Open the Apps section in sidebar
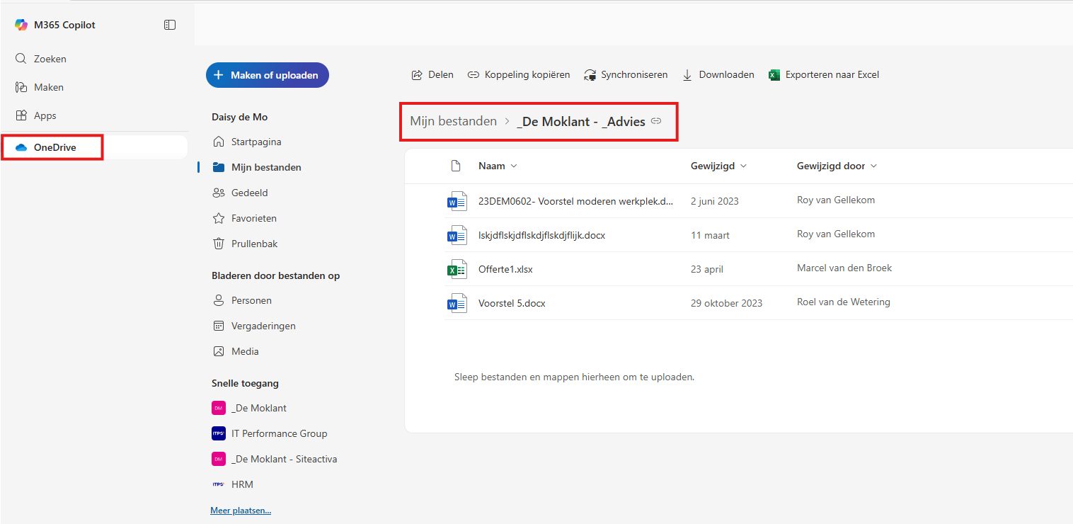The width and height of the screenshot is (1073, 524). pyautogui.click(x=45, y=115)
